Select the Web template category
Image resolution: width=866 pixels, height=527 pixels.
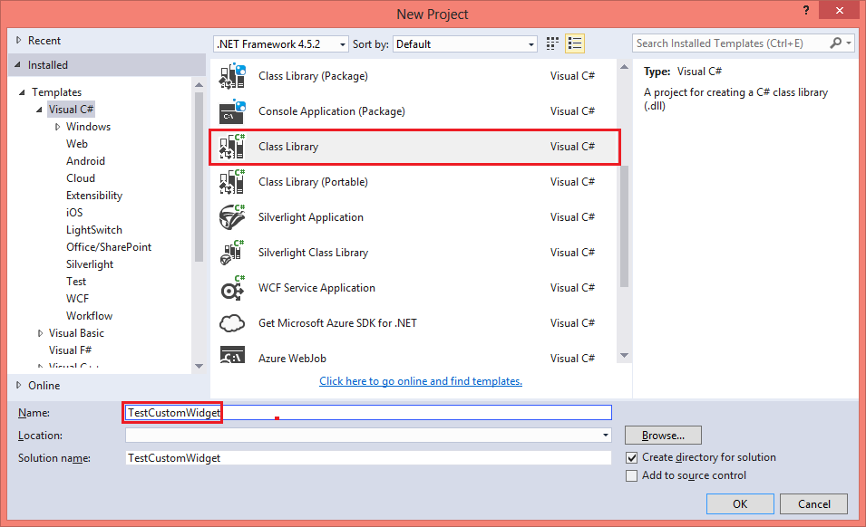coord(77,144)
